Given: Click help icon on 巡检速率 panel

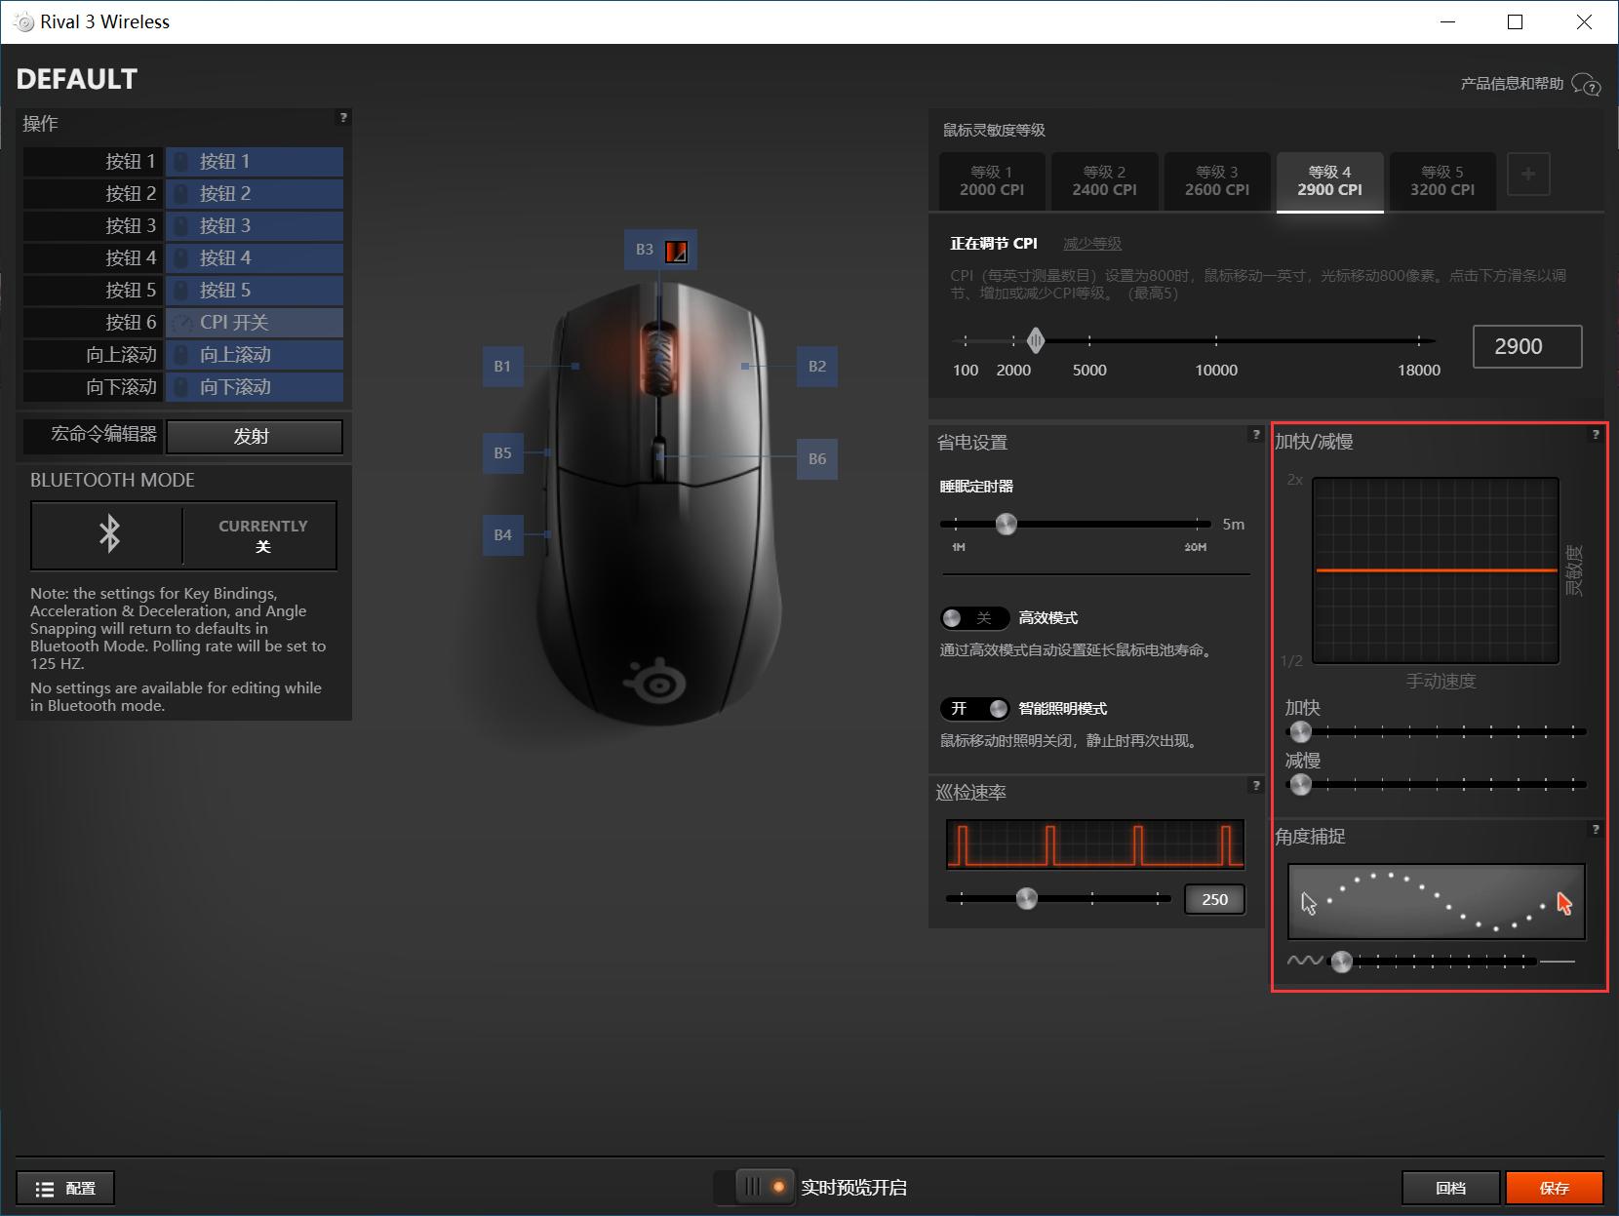Looking at the screenshot, I should click(x=1255, y=785).
